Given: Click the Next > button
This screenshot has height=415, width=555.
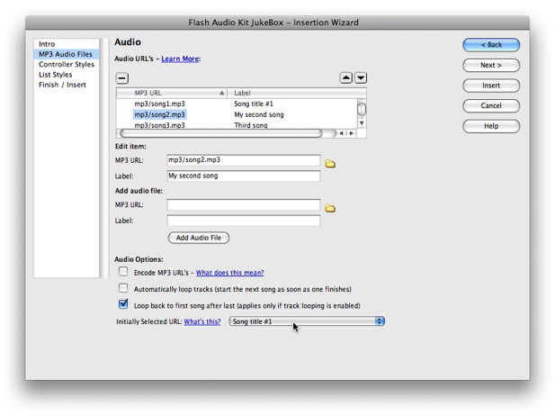Looking at the screenshot, I should coord(491,65).
